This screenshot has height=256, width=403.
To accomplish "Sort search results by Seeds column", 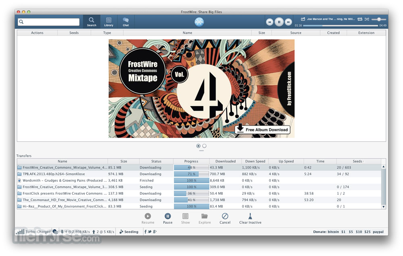I will [74, 33].
